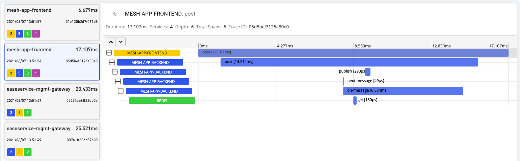This screenshot has height=161, width=520.
Task: Select the yellow MESH-APP-FRONTEND service label
Action: click(147, 53)
